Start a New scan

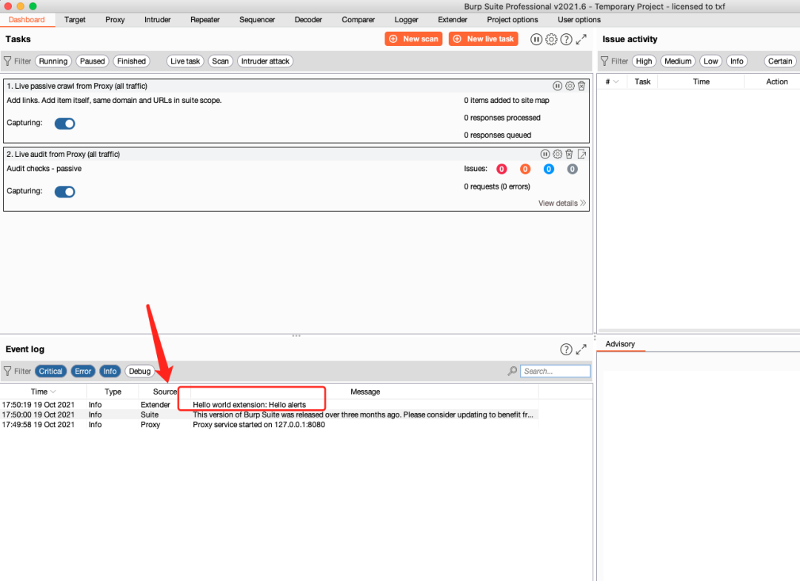(413, 39)
